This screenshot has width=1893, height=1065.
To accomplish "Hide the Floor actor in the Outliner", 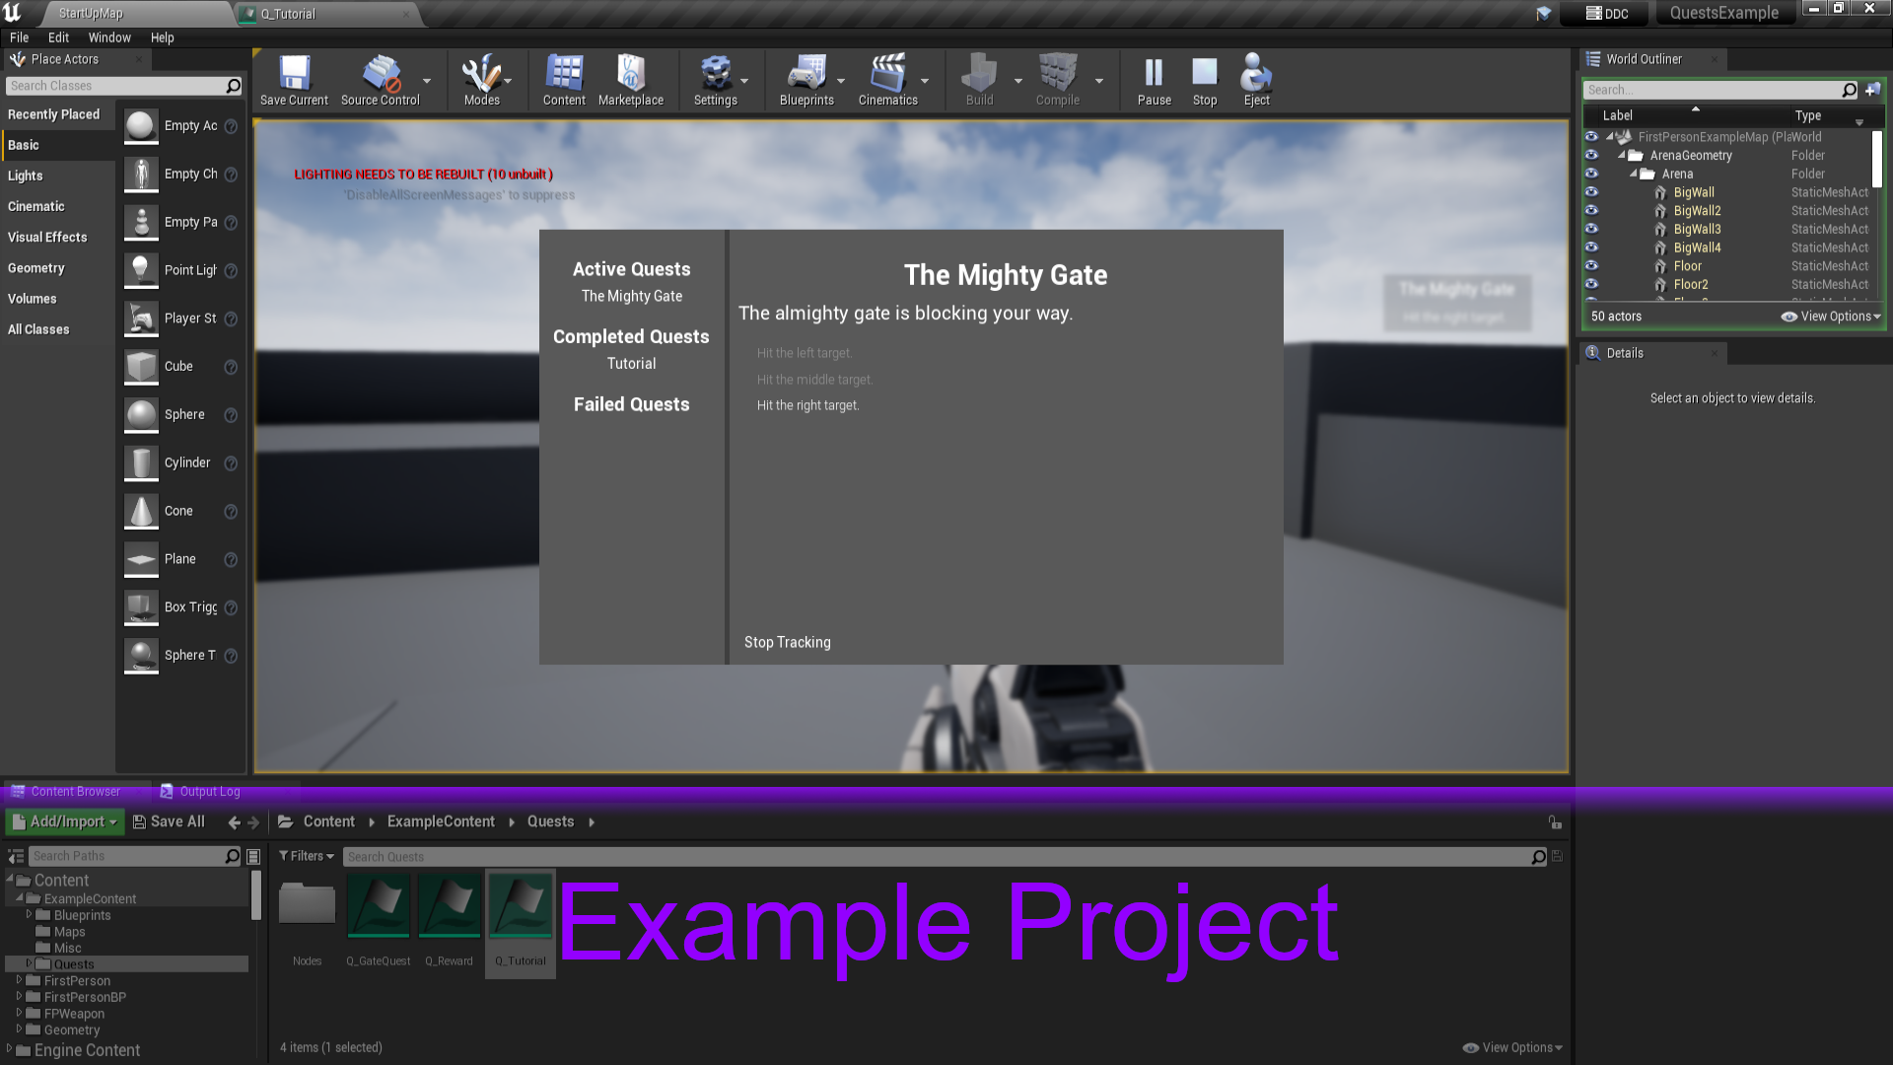I will pos(1593,265).
